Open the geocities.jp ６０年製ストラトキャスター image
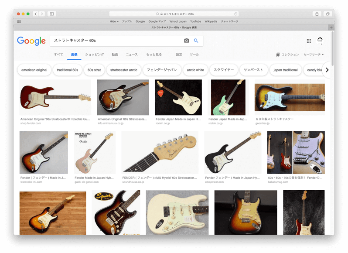 point(290,97)
